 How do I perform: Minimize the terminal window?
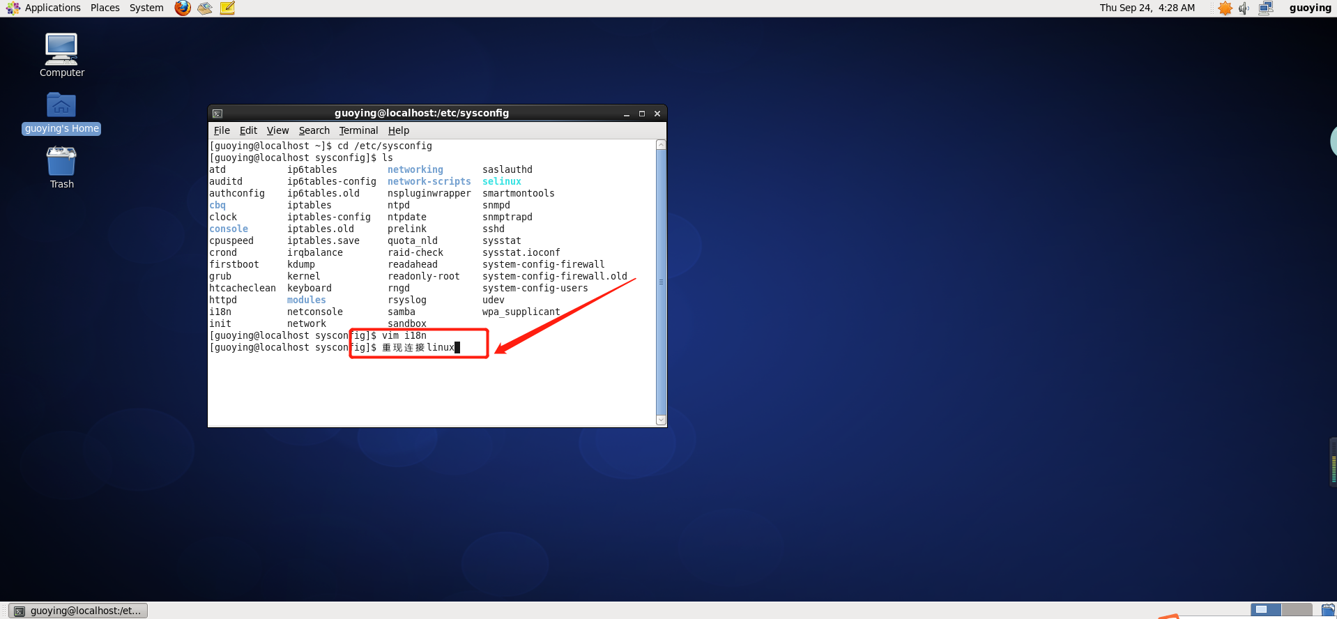pyautogui.click(x=627, y=114)
